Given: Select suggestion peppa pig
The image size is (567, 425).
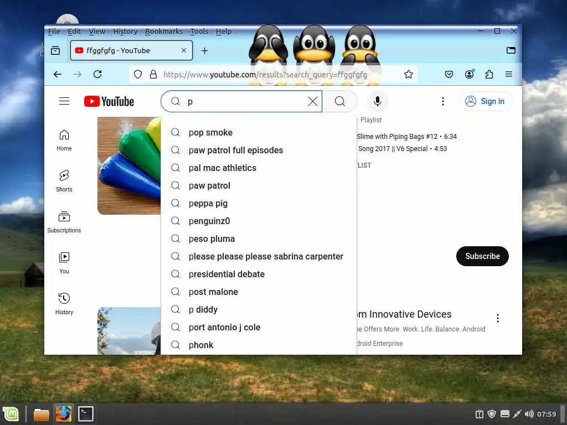Looking at the screenshot, I should 259,204.
